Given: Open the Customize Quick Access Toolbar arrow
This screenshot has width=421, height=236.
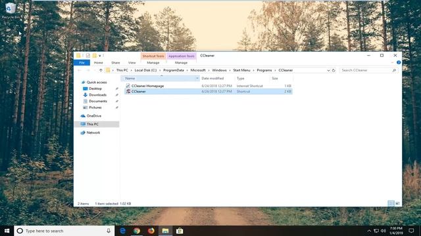Looking at the screenshot, I should click(x=99, y=56).
